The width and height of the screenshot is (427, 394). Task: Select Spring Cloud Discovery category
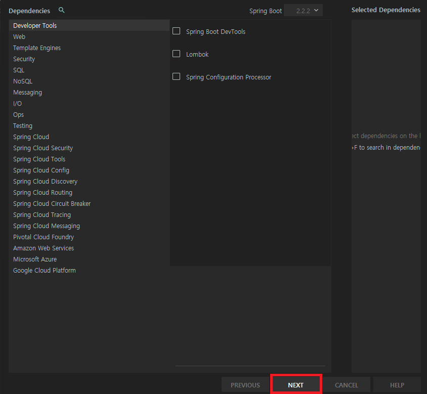pyautogui.click(x=90, y=182)
